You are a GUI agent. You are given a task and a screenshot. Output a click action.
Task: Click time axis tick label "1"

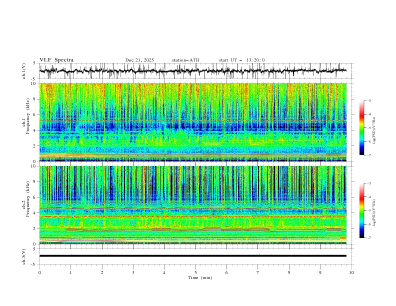pos(70,272)
